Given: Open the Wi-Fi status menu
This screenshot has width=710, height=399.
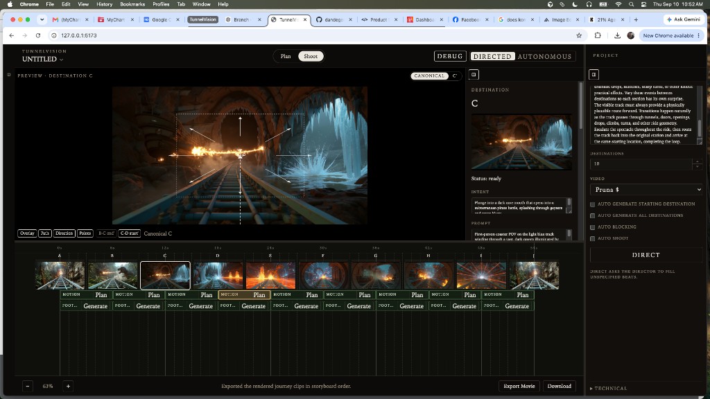Looking at the screenshot, I should [x=618, y=4].
